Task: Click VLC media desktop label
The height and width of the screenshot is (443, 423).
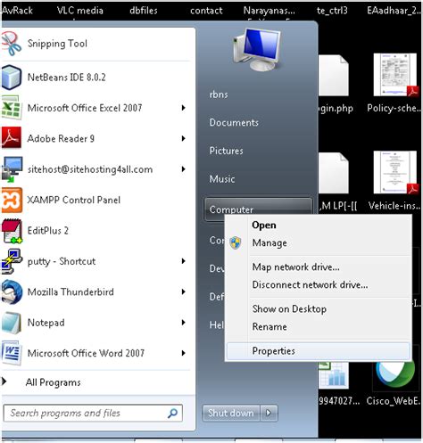Action: pos(80,11)
